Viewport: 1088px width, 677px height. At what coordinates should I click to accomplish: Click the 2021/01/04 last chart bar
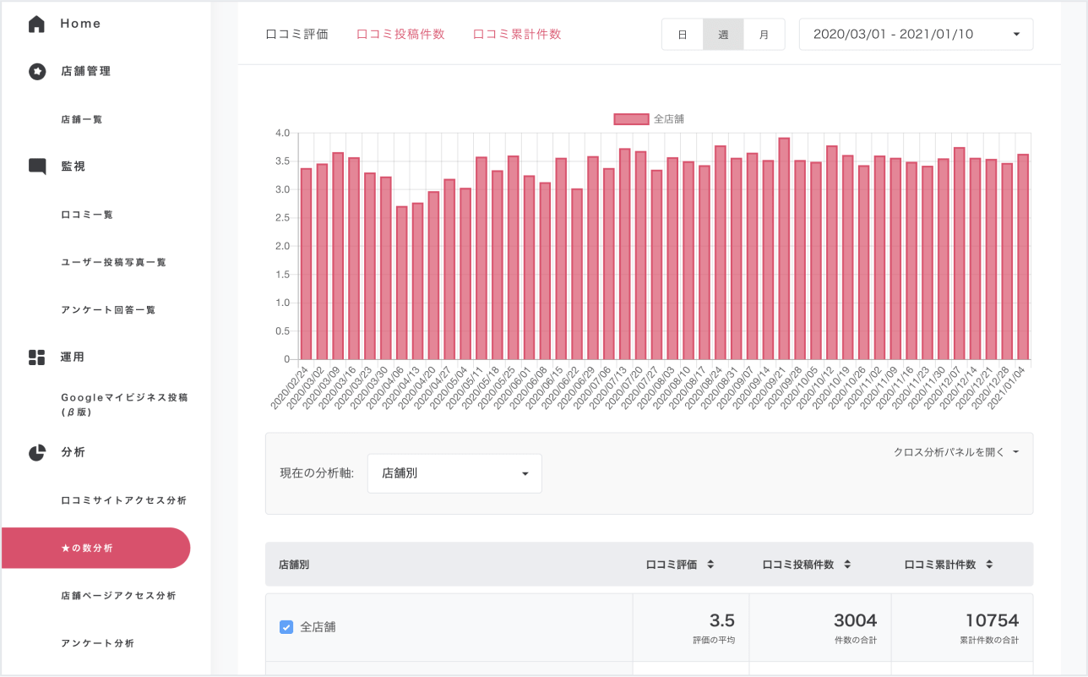[1023, 257]
